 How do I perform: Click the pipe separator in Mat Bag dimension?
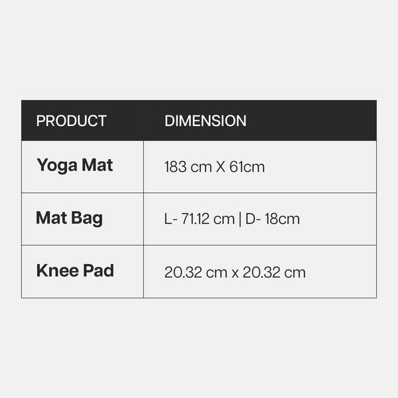pos(240,219)
